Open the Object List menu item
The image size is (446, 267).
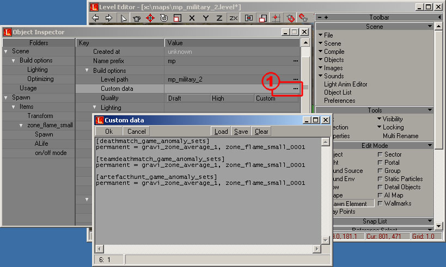(338, 92)
